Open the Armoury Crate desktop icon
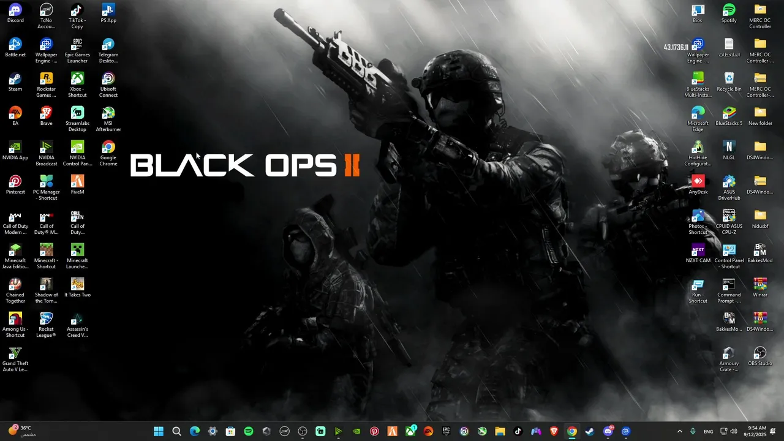Viewport: 784px width, 441px height. [729, 360]
